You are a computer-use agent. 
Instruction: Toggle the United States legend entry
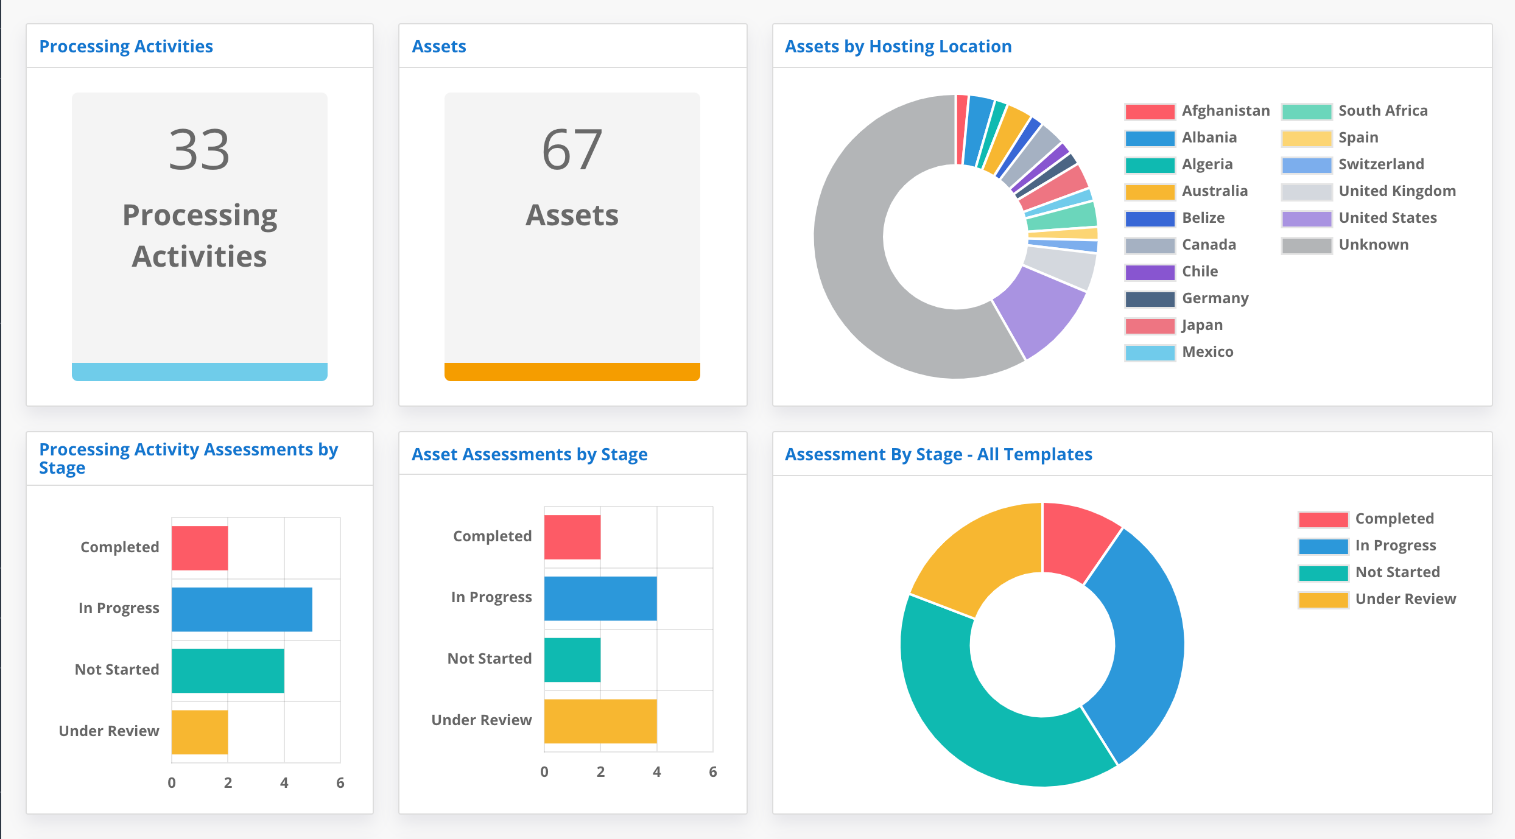click(x=1387, y=217)
